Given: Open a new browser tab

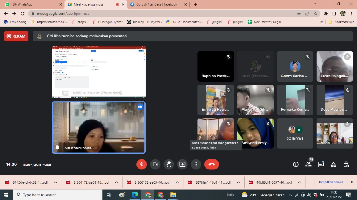Looking at the screenshot, I should pos(195,4).
